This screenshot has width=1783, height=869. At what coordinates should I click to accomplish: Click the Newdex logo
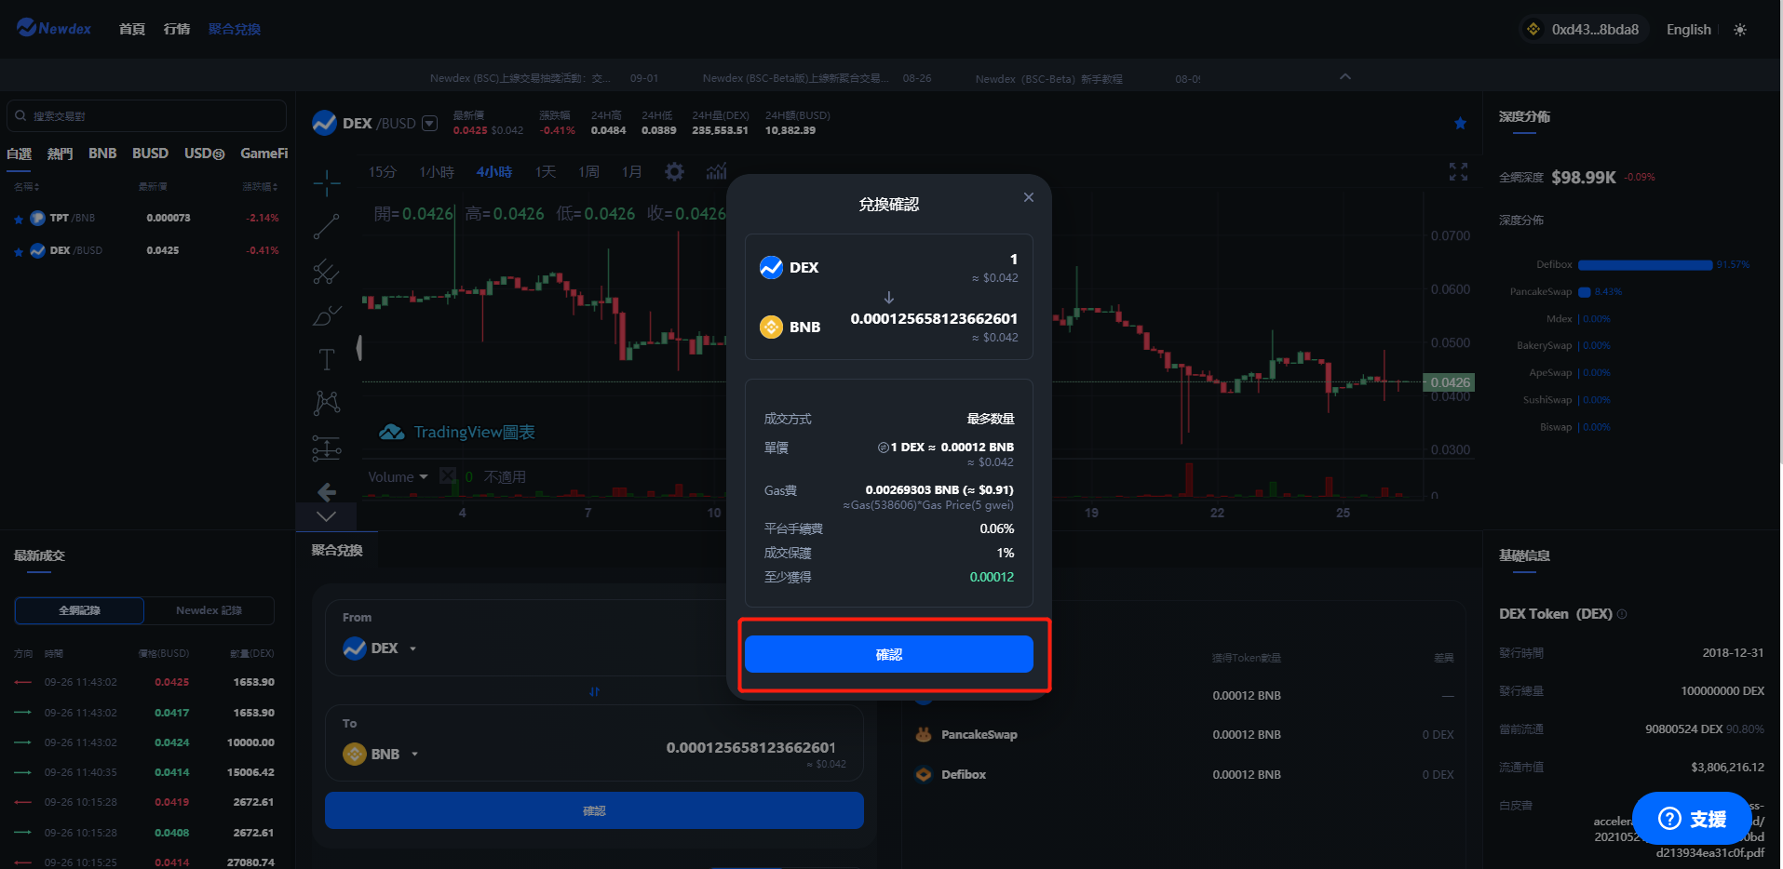54,29
